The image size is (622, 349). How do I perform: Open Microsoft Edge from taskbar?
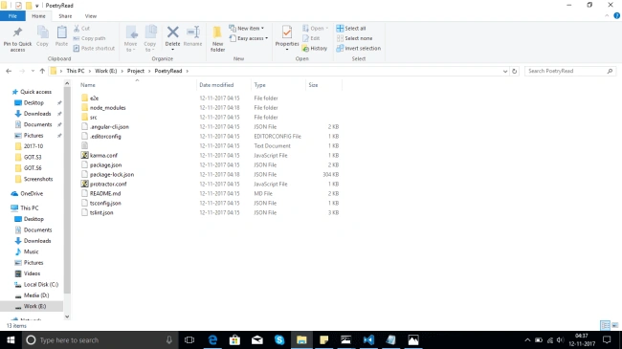point(212,339)
